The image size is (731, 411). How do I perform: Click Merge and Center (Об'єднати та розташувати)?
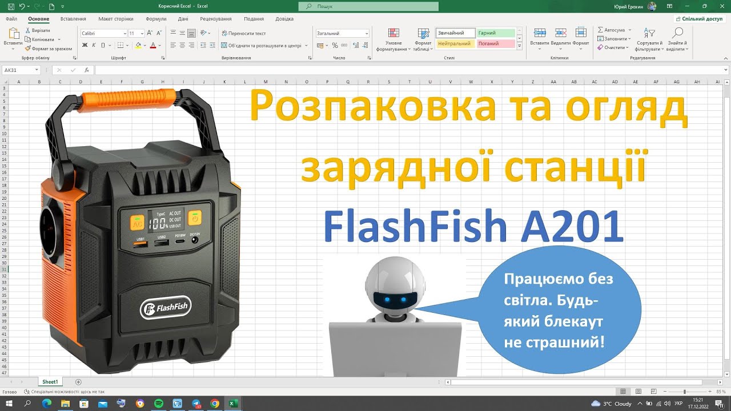261,45
